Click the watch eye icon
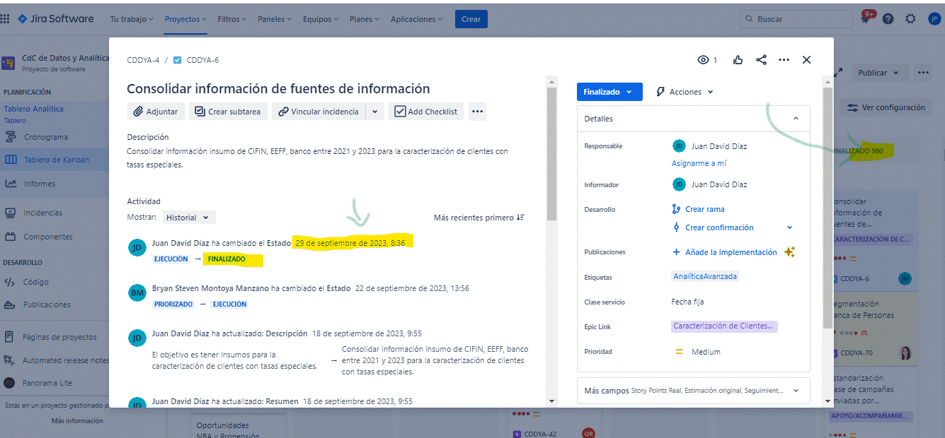 (704, 60)
